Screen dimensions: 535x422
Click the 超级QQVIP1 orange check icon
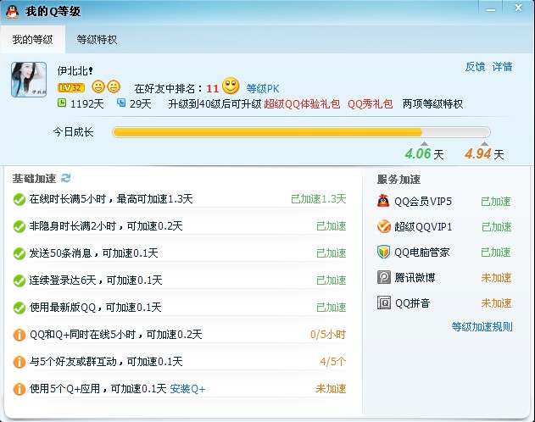pos(384,226)
